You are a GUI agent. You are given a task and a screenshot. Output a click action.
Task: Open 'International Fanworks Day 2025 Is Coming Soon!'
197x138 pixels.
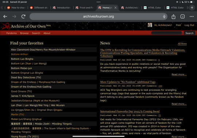point(130,111)
